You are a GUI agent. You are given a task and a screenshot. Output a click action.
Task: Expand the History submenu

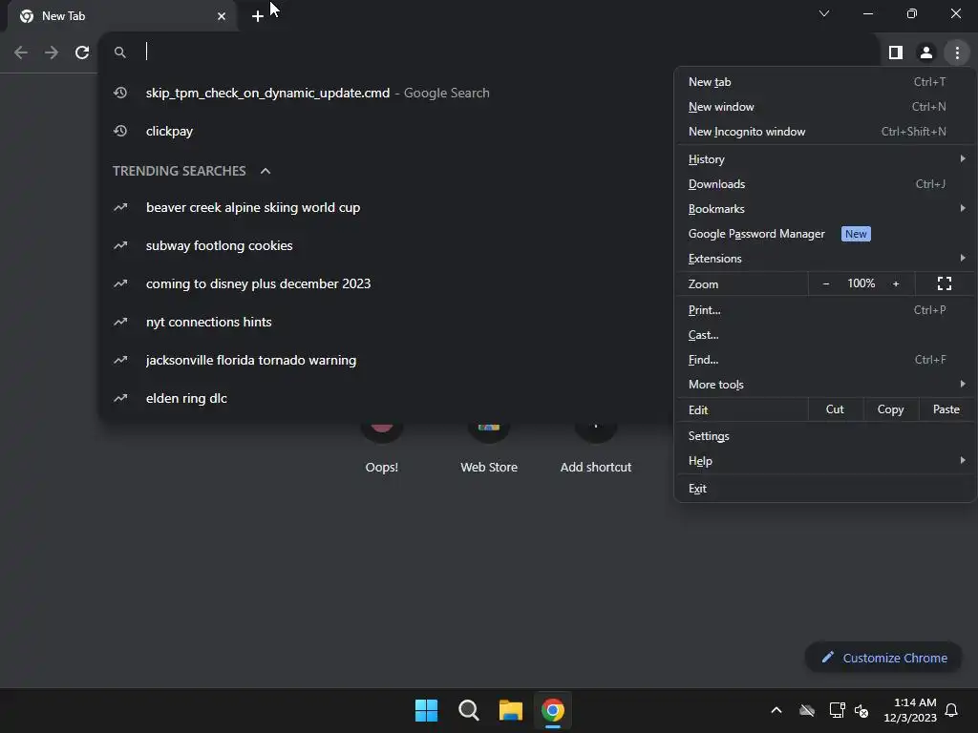[825, 159]
